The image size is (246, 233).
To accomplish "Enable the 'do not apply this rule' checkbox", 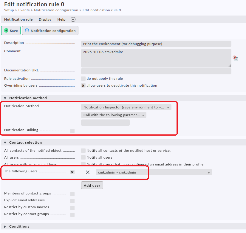I will (x=83, y=79).
